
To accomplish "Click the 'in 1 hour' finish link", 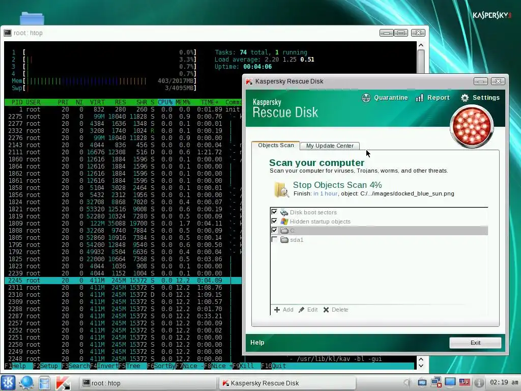I will coord(325,193).
